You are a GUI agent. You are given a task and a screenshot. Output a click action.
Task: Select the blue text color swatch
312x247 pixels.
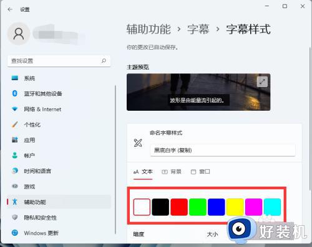click(x=217, y=207)
